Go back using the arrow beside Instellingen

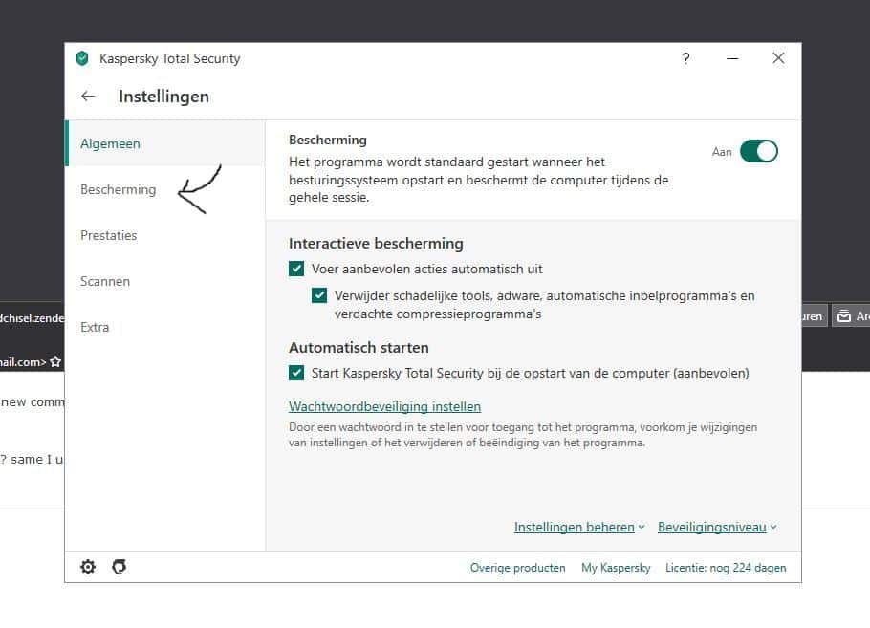point(88,96)
